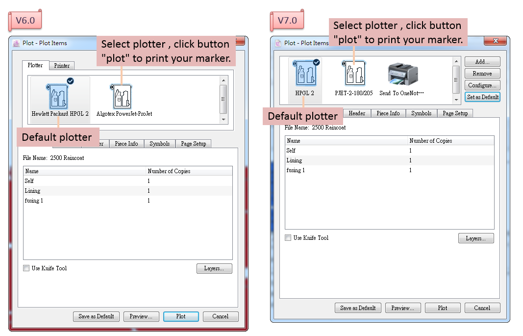Select the Algotex PowerJet-ProJet plotter icon
The width and height of the screenshot is (523, 336).
point(122,97)
